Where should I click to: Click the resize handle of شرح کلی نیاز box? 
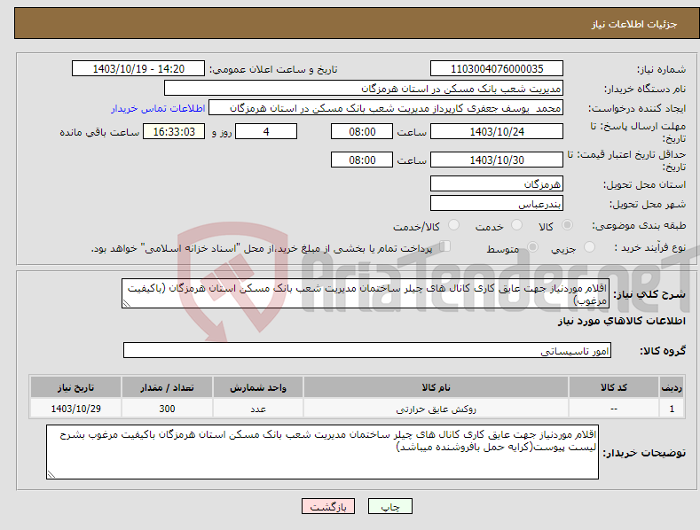(127, 303)
